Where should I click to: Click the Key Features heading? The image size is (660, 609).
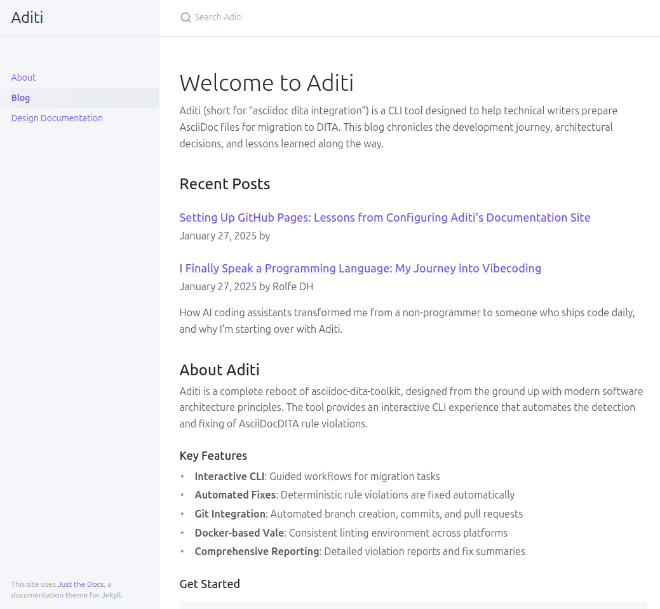pos(213,456)
